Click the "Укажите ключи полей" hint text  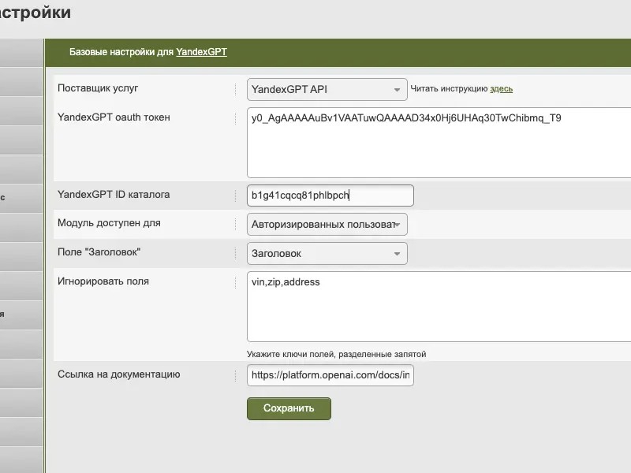click(x=336, y=354)
